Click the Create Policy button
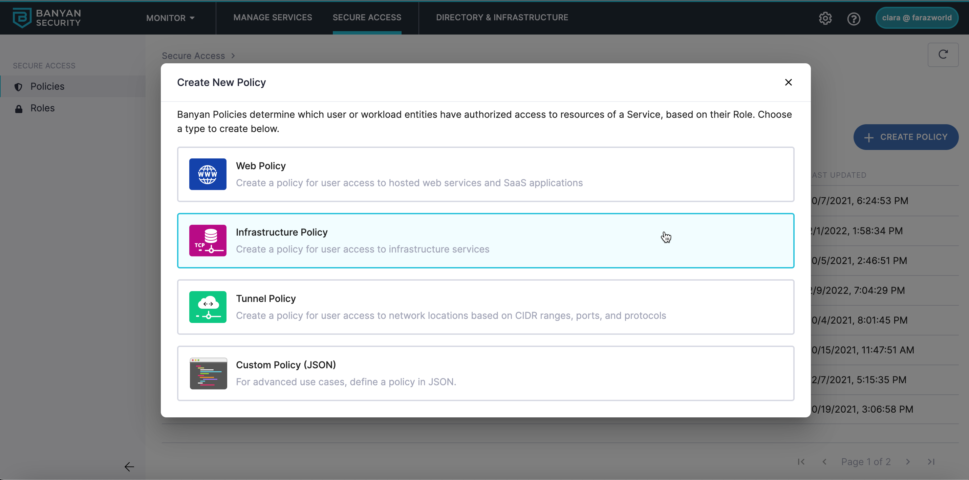The width and height of the screenshot is (969, 480). (x=905, y=137)
